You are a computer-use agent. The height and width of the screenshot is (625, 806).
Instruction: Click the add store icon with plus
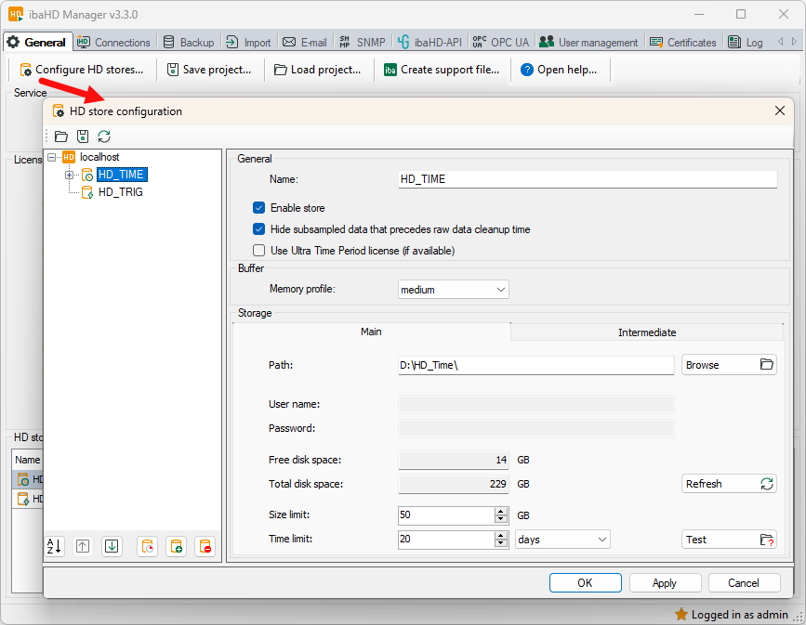[x=176, y=546]
